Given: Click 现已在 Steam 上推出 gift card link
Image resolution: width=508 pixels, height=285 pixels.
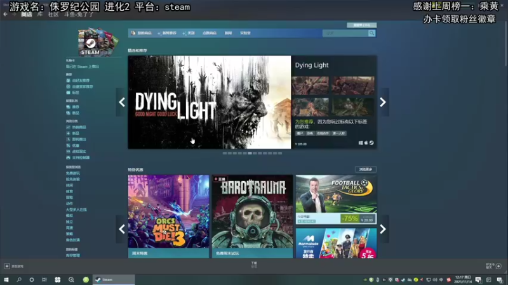Looking at the screenshot, I should click(x=83, y=66).
